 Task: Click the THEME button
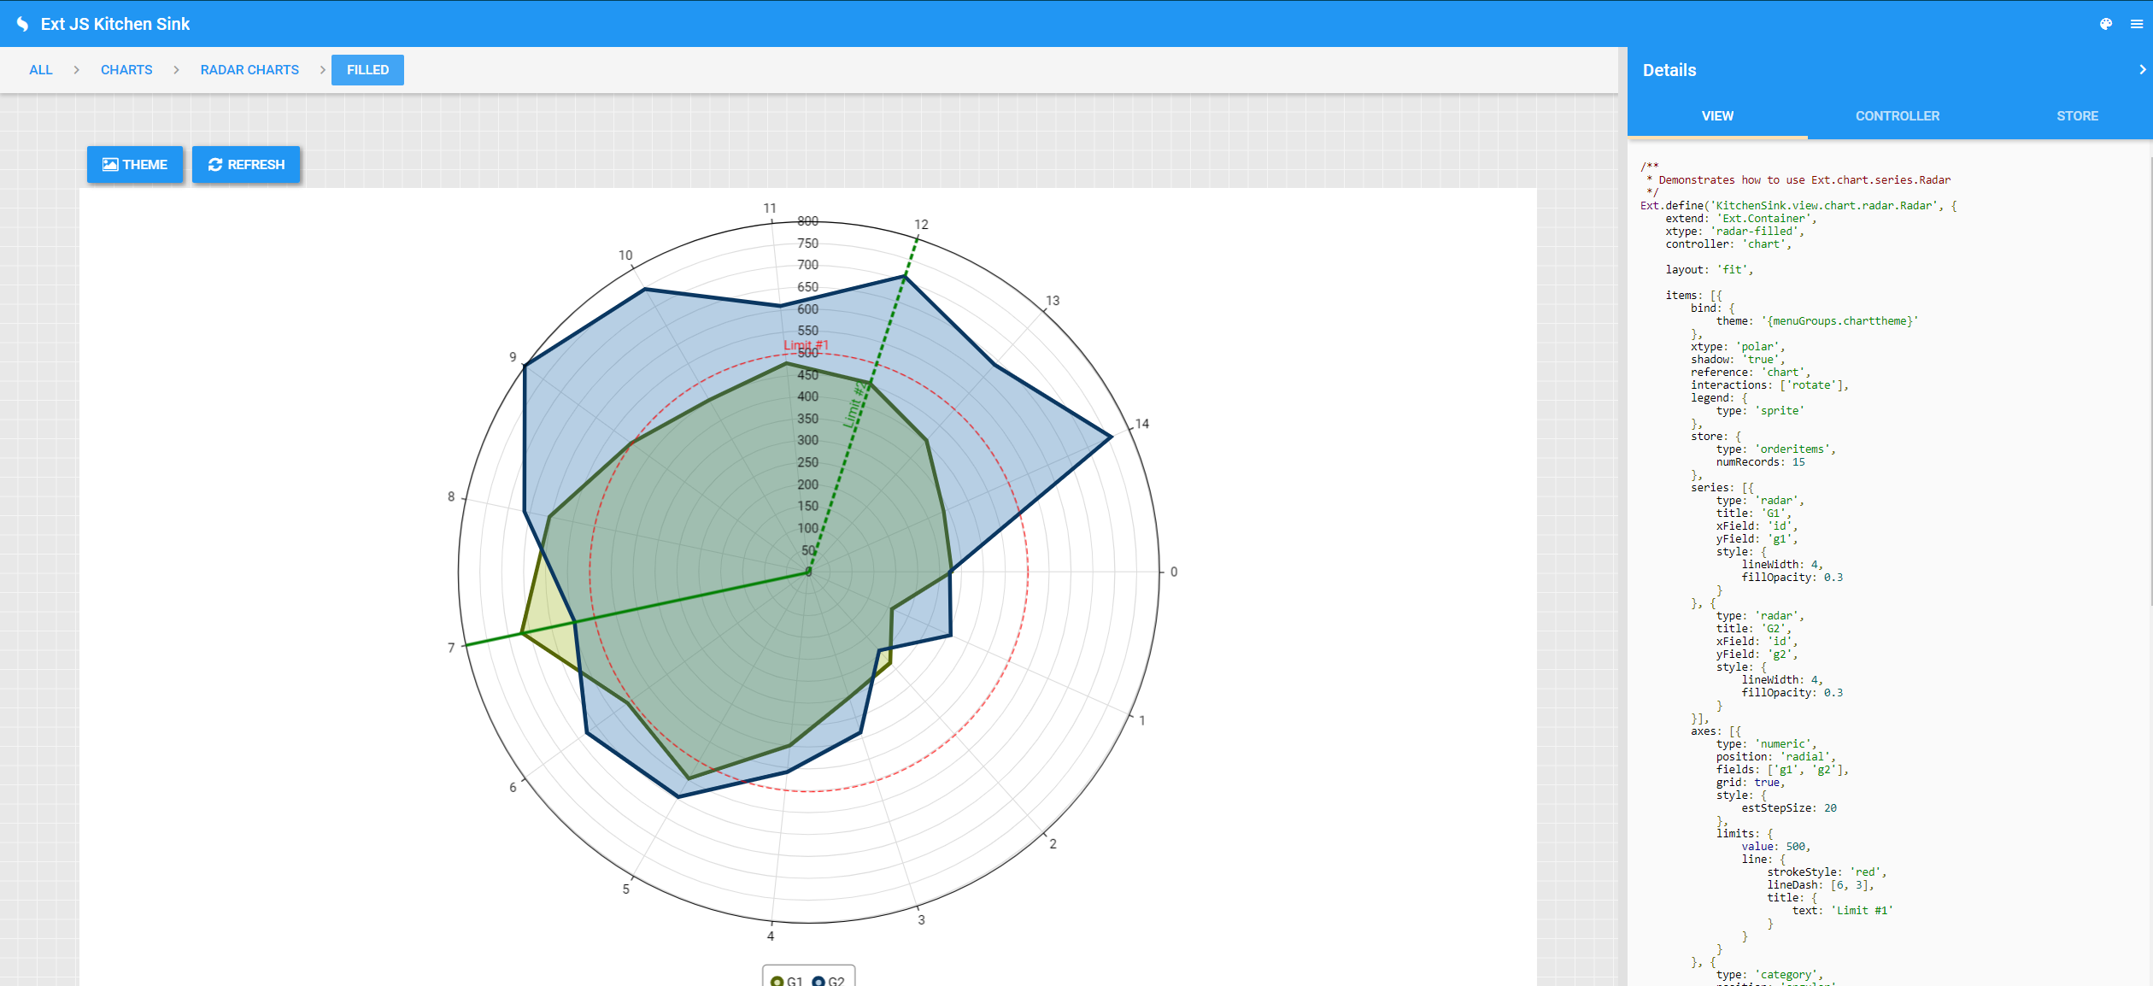pos(135,164)
